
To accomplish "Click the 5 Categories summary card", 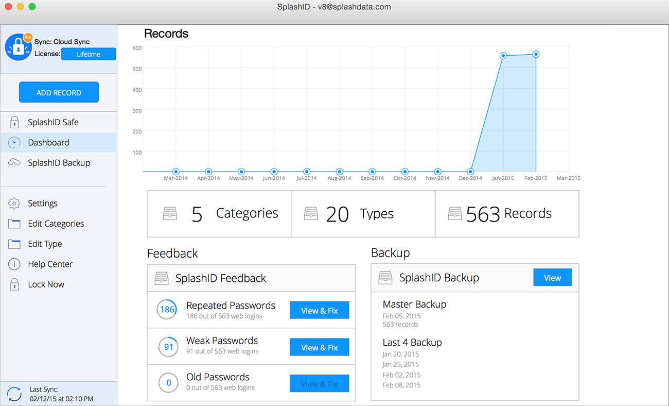I will [219, 214].
